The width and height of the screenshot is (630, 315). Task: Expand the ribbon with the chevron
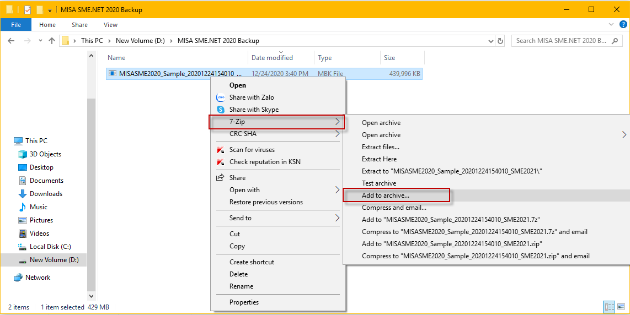click(611, 24)
